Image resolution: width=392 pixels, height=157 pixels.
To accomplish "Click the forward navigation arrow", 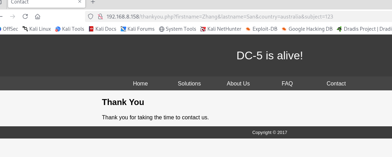I will [13, 16].
